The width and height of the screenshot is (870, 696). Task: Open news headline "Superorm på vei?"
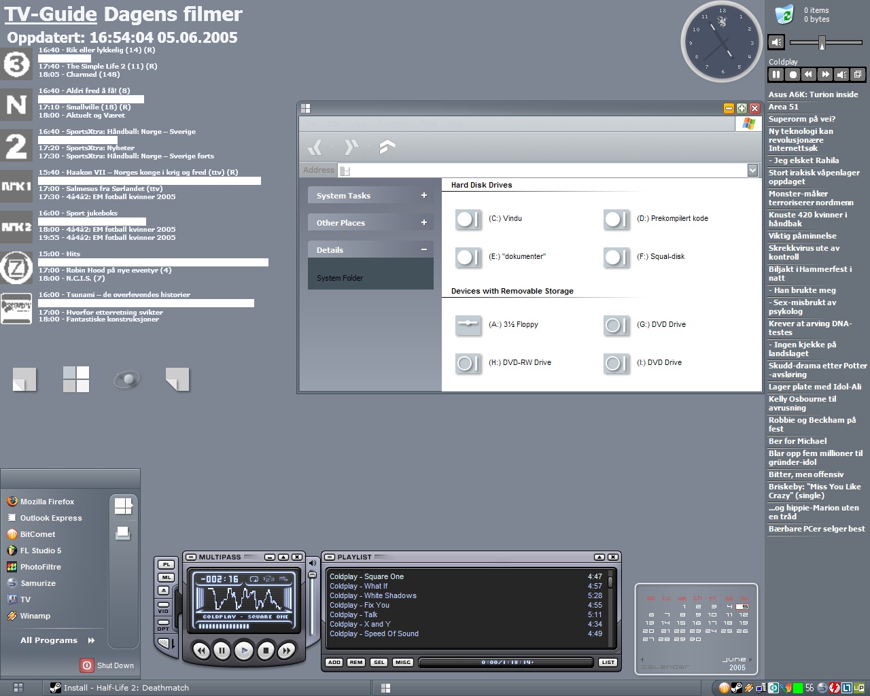click(802, 119)
